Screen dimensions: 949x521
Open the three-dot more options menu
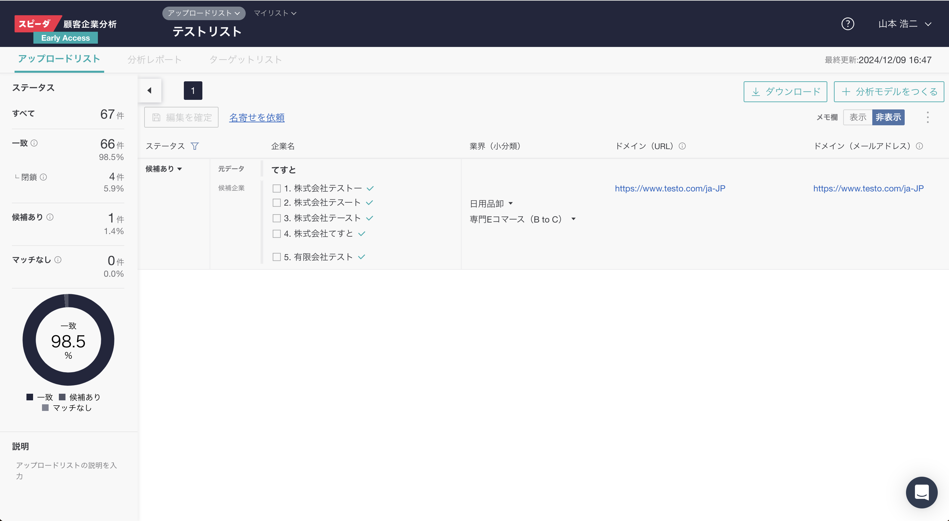[x=928, y=117]
